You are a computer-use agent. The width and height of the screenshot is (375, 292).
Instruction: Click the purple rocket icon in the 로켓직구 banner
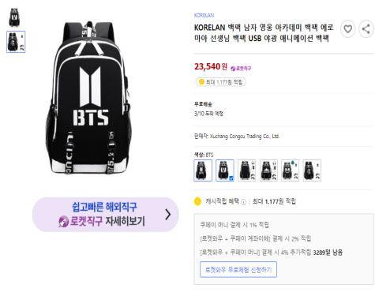[63, 221]
